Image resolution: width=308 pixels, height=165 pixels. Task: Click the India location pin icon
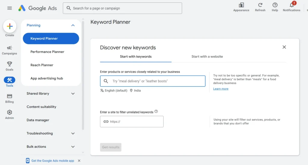click(x=131, y=90)
